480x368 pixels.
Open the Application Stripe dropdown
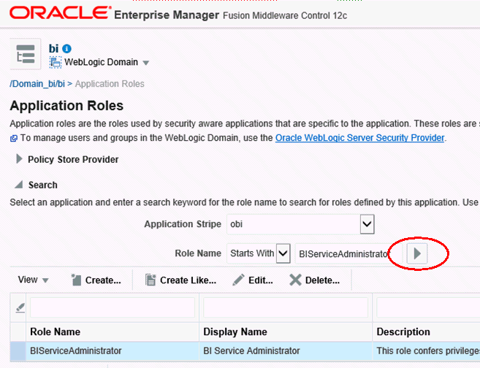click(x=367, y=224)
